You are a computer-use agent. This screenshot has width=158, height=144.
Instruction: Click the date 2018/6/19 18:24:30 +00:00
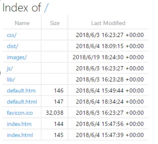pyautogui.click(x=108, y=57)
